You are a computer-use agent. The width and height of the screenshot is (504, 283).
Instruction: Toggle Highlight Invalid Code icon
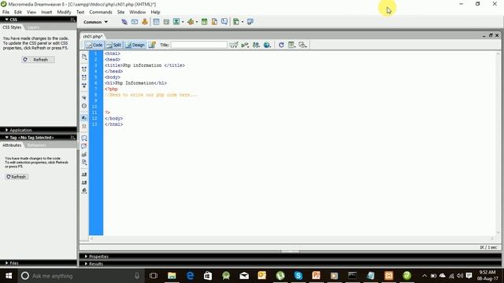(84, 126)
